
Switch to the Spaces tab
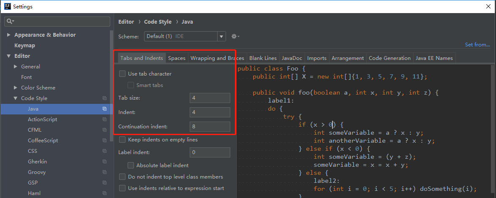coord(177,58)
